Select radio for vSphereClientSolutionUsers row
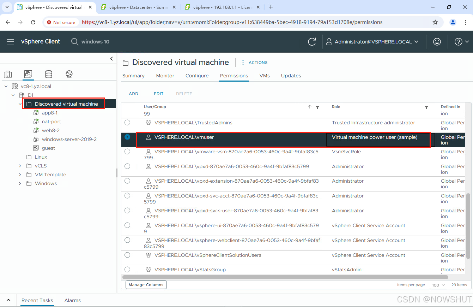This screenshot has height=307, width=473. tap(127, 255)
